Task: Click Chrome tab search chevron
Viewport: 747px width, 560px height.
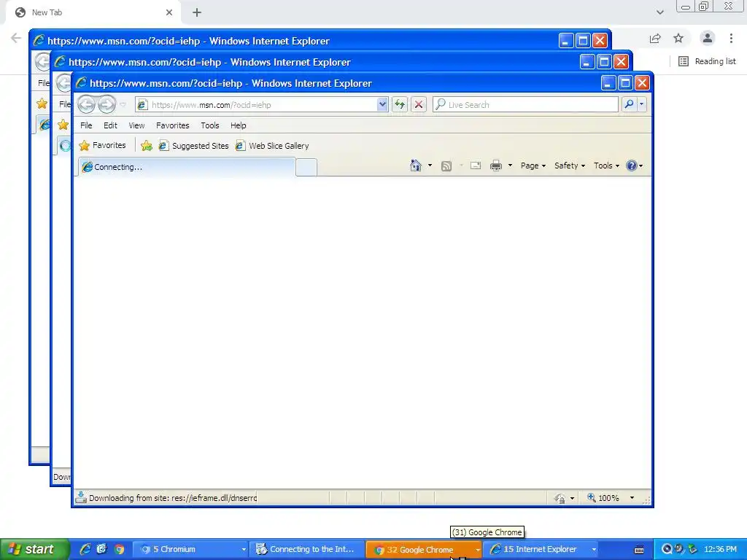Action: tap(659, 12)
